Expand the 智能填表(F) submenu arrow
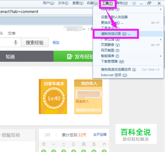Viewport: 165px width, 152px height. coord(161,56)
